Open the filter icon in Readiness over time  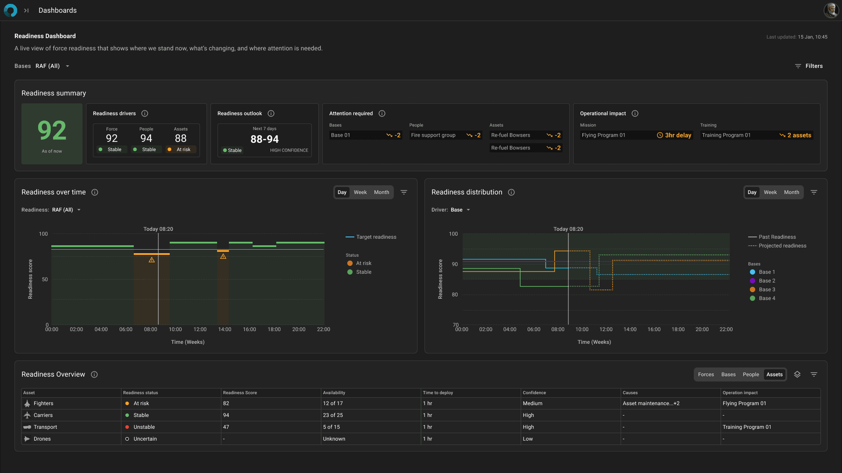pos(404,192)
